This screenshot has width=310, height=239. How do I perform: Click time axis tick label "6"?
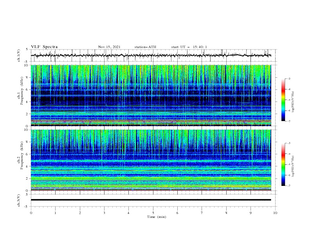177,213
